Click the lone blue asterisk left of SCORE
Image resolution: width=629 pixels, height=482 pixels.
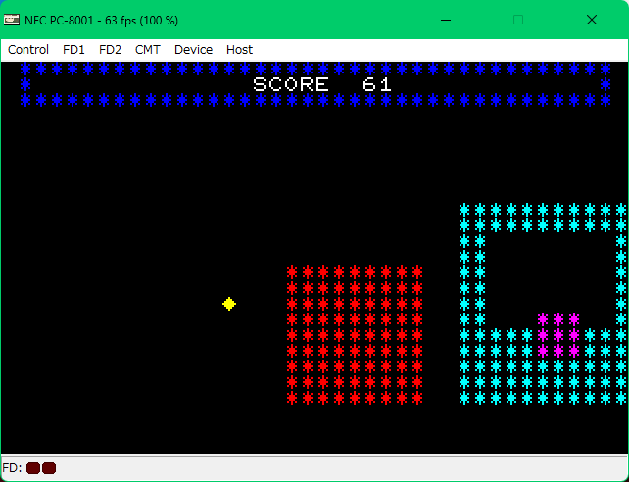click(25, 84)
